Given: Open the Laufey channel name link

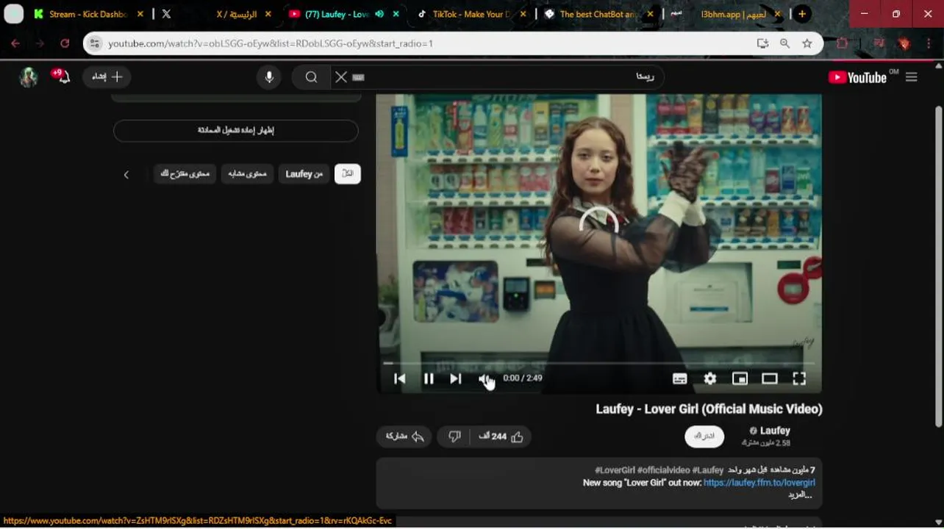Looking at the screenshot, I should (775, 431).
